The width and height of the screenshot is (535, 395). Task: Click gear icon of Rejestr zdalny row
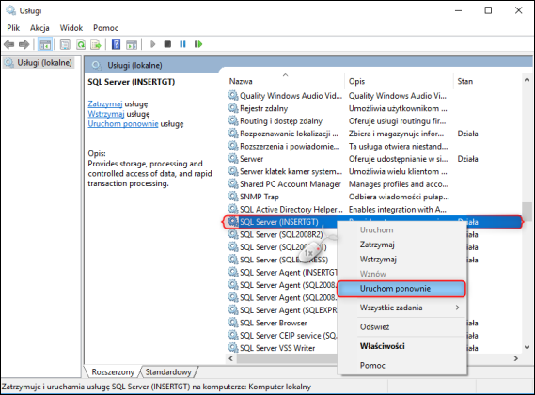tap(233, 108)
